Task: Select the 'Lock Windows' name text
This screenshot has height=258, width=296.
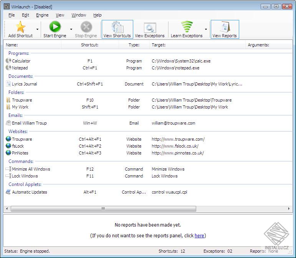Action: coord(25,176)
